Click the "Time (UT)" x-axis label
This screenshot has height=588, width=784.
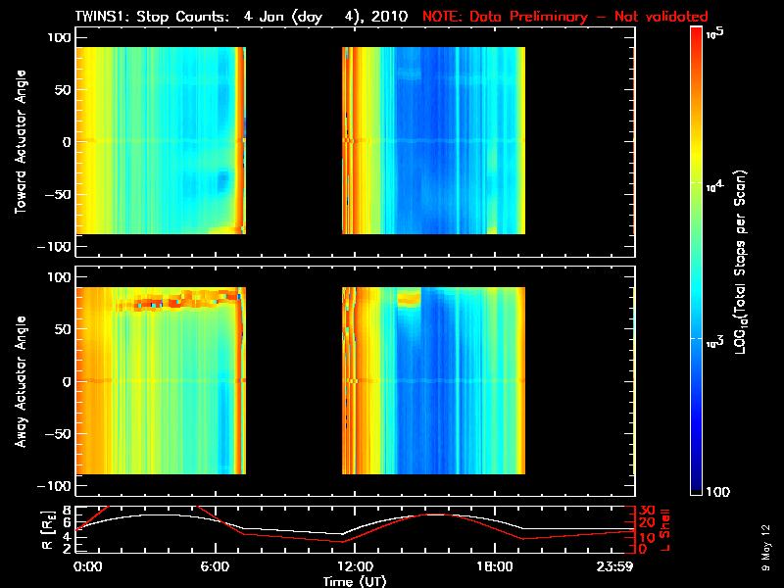coord(354,581)
